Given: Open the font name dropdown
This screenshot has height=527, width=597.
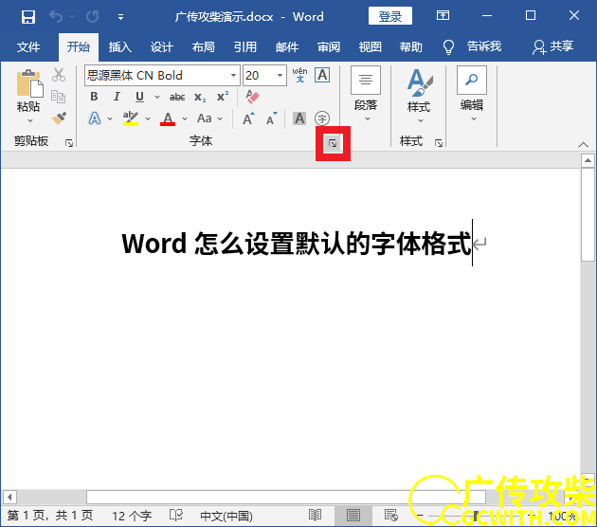Looking at the screenshot, I should click(233, 76).
